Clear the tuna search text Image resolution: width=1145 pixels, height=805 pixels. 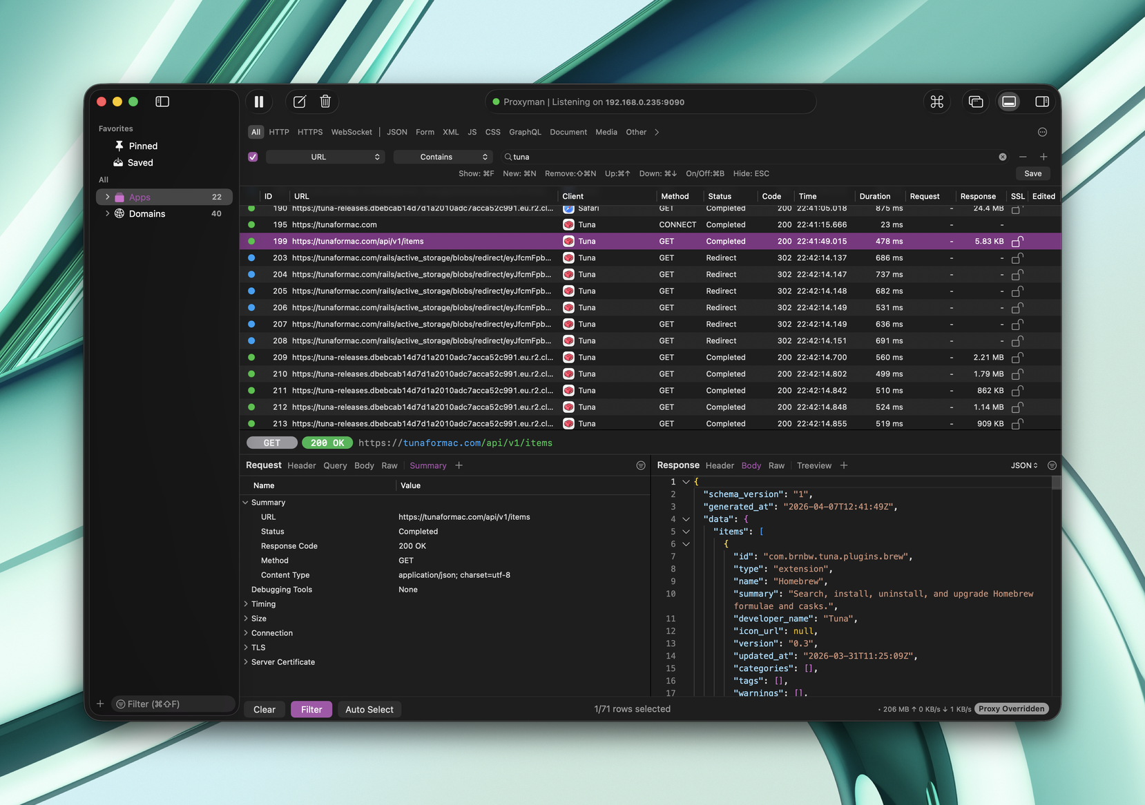[1002, 157]
